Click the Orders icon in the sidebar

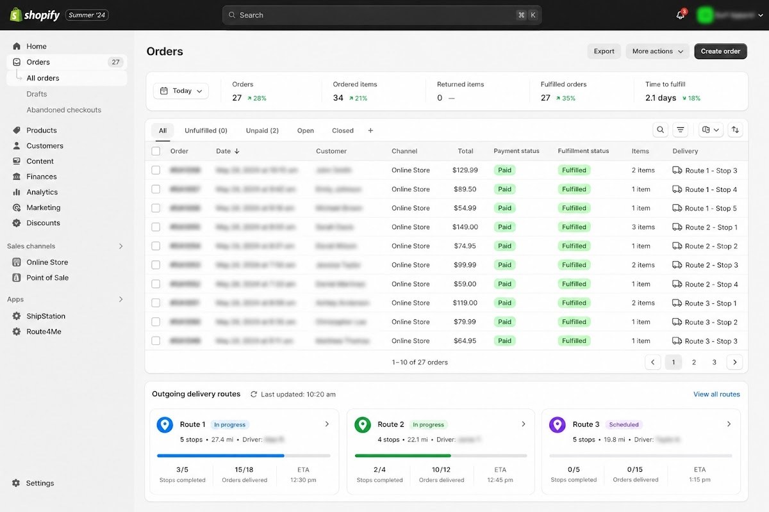click(x=17, y=62)
